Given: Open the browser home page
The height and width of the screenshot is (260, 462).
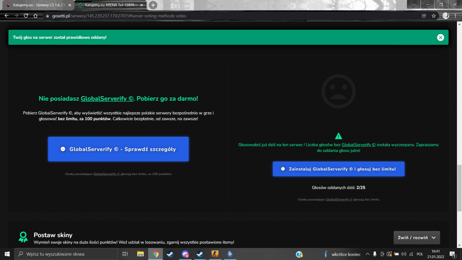Looking at the screenshot, I should tap(36, 16).
